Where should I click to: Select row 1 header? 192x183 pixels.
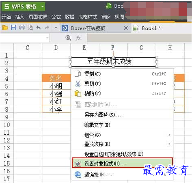coord(7,55)
